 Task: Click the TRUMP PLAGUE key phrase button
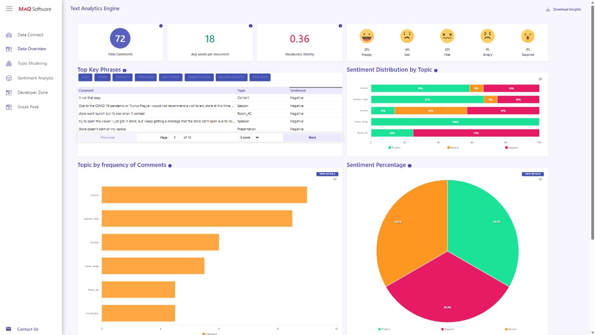(x=199, y=77)
